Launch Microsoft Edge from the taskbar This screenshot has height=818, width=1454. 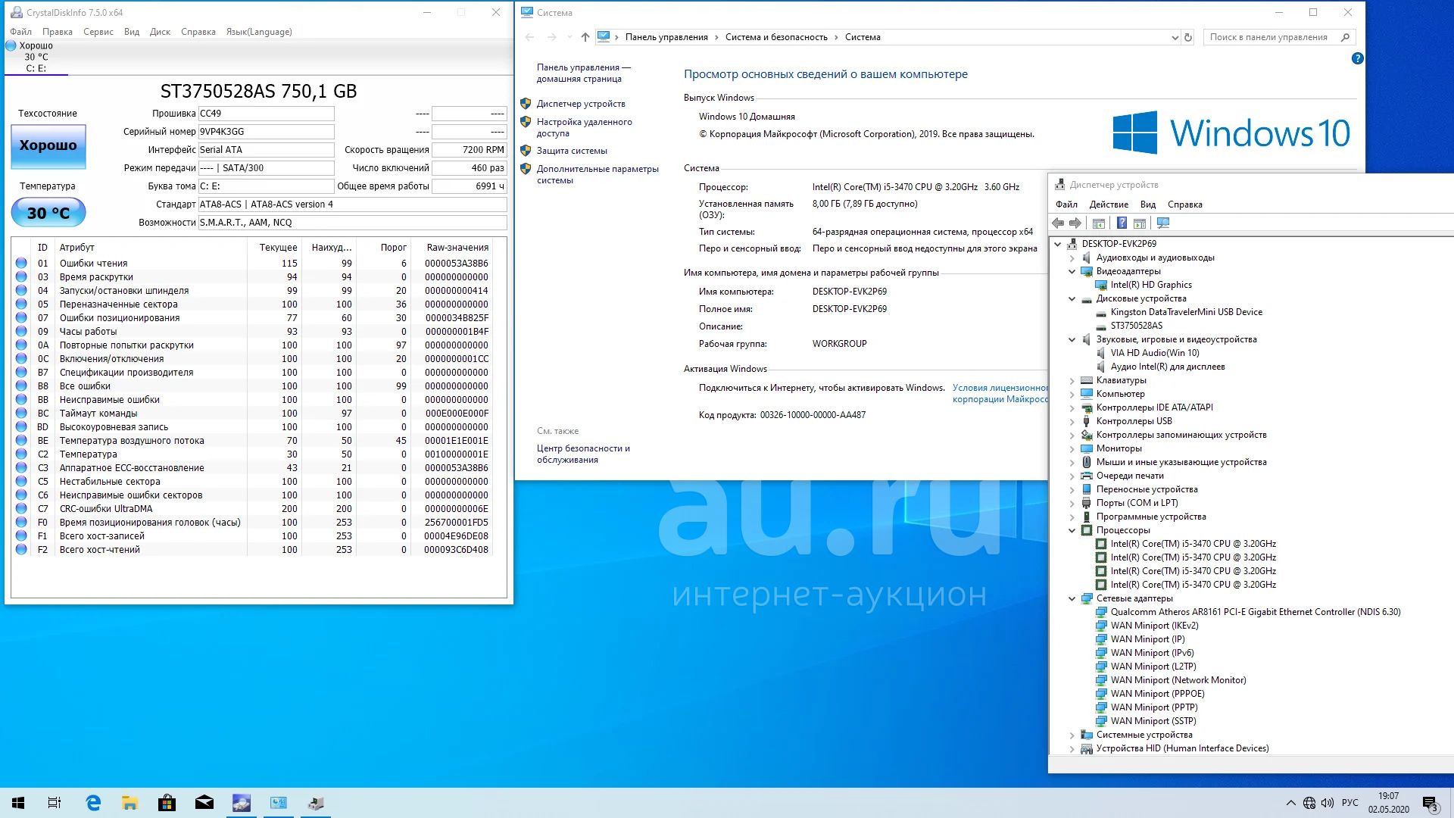(93, 803)
